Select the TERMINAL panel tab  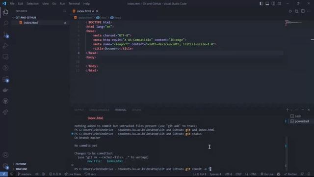pos(121,110)
